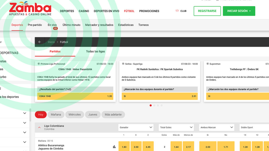
Task: Select Más de 2 goals at 1.64
Action: 176,147
